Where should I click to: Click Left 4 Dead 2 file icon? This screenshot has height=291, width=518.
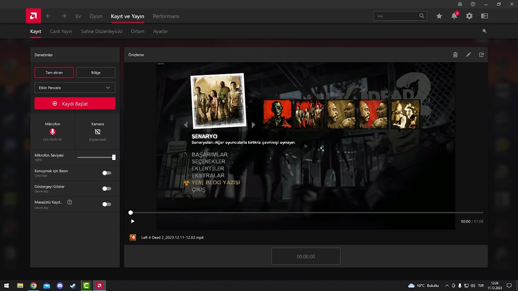coord(133,237)
